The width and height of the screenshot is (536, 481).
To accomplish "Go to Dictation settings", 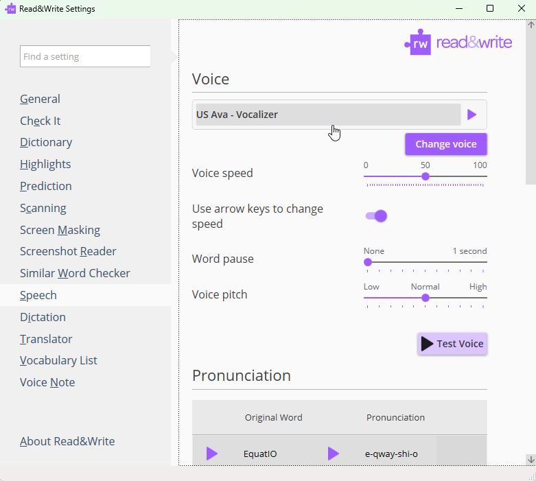I will (x=43, y=317).
